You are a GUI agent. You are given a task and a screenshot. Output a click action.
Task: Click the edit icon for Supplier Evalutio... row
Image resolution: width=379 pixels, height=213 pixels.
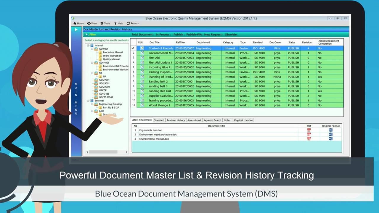coord(142,96)
